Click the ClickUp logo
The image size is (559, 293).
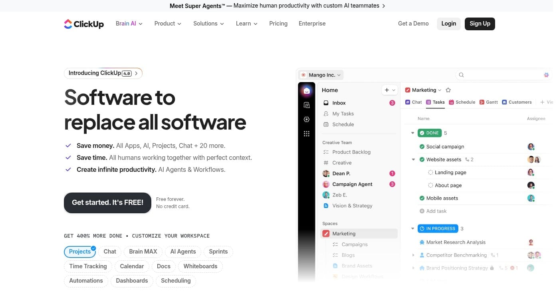coord(84,24)
